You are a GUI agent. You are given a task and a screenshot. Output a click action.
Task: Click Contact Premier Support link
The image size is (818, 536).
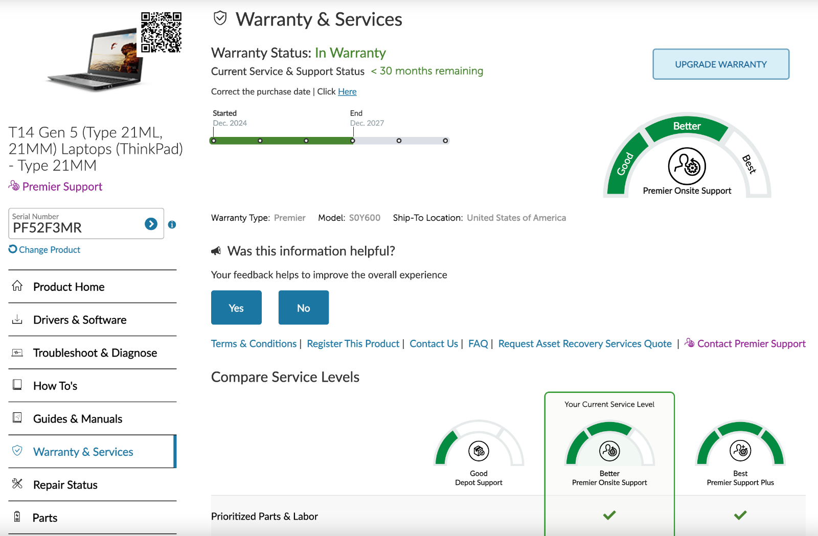(752, 343)
